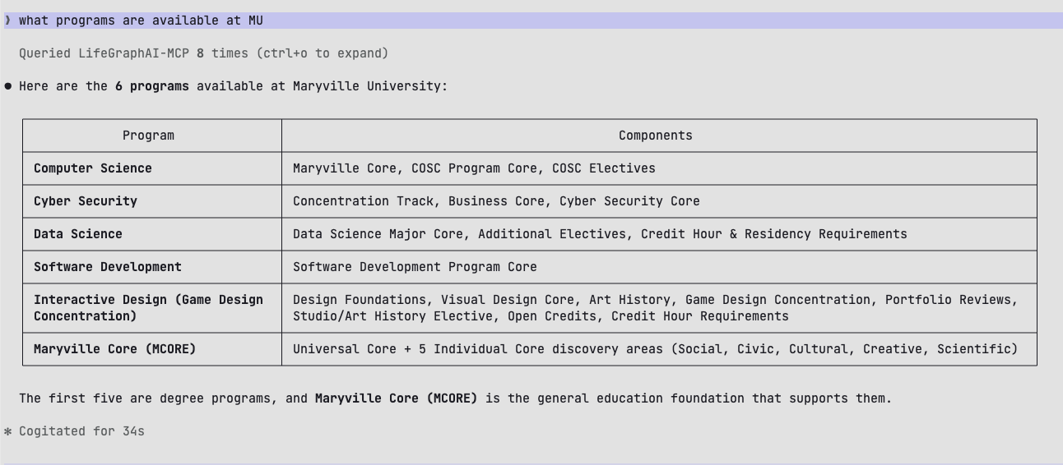Select the Software Development program cell
The width and height of the screenshot is (1063, 465).
click(x=108, y=267)
